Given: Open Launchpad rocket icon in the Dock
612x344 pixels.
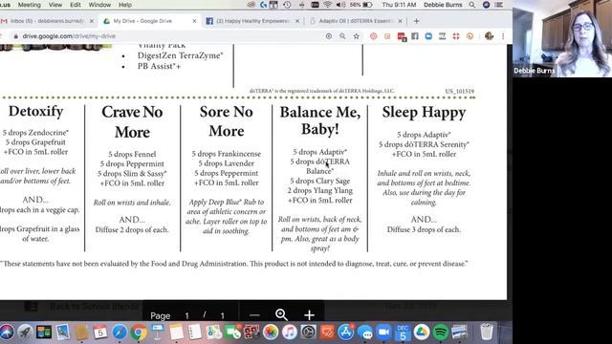Looking at the screenshot, I should pyautogui.click(x=25, y=333).
